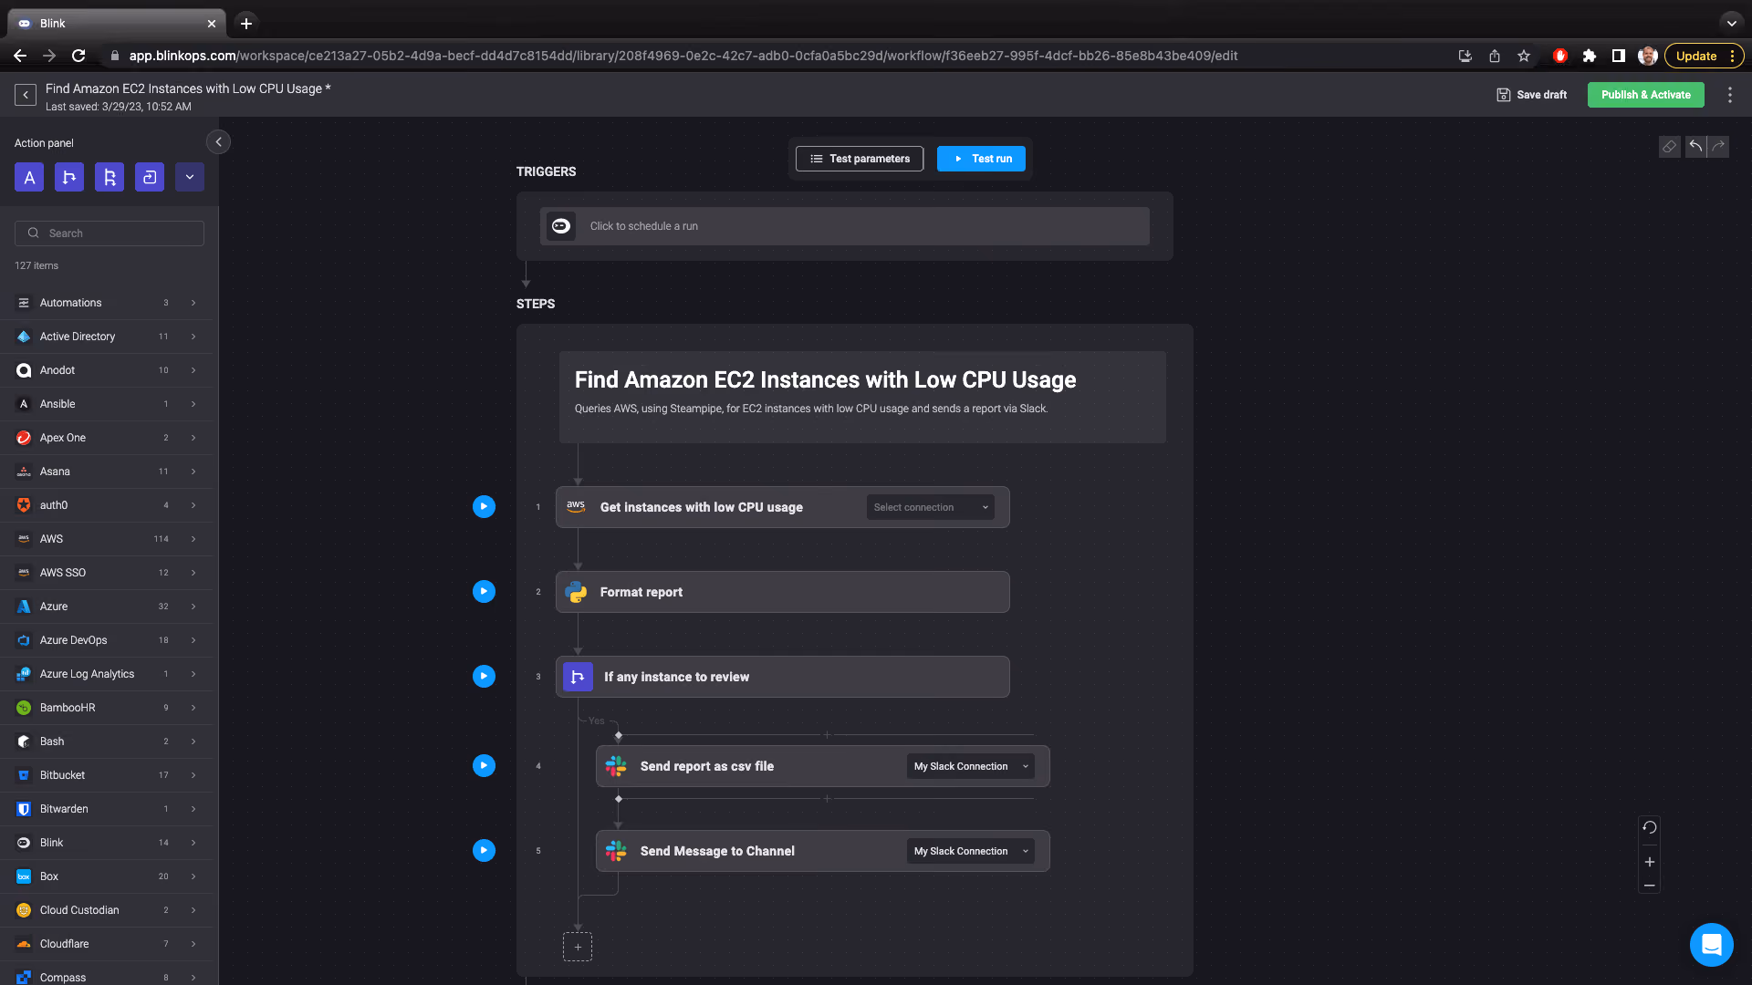Viewport: 1752px width, 985px height.
Task: Zoom out of the canvas
Action: coord(1649,886)
